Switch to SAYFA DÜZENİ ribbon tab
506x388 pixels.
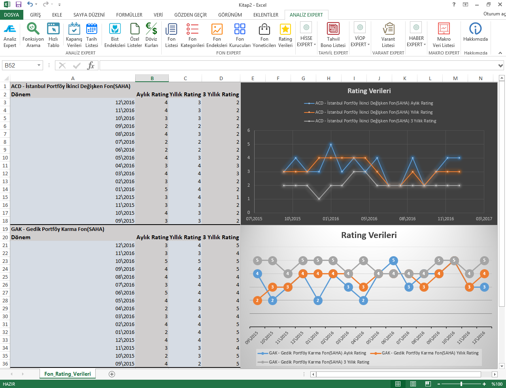point(89,15)
